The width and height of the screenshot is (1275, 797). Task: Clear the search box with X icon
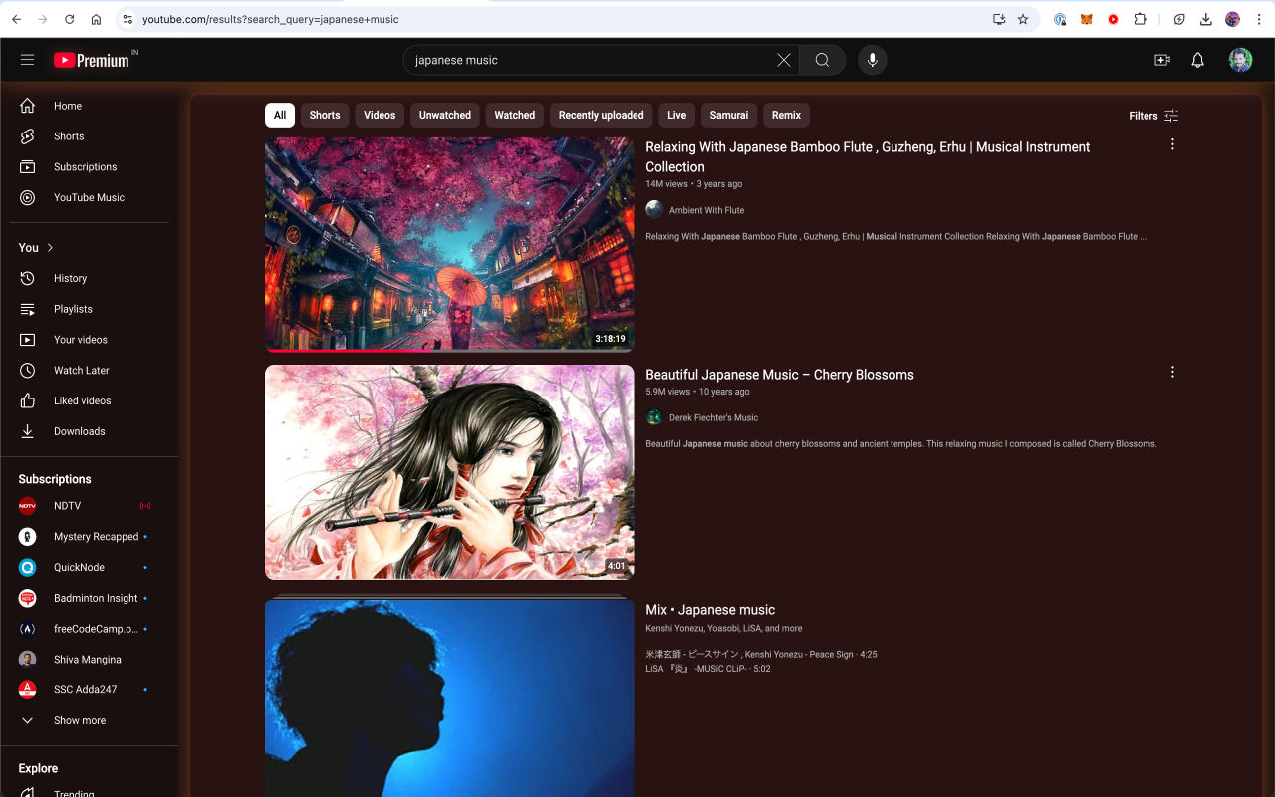(x=784, y=60)
